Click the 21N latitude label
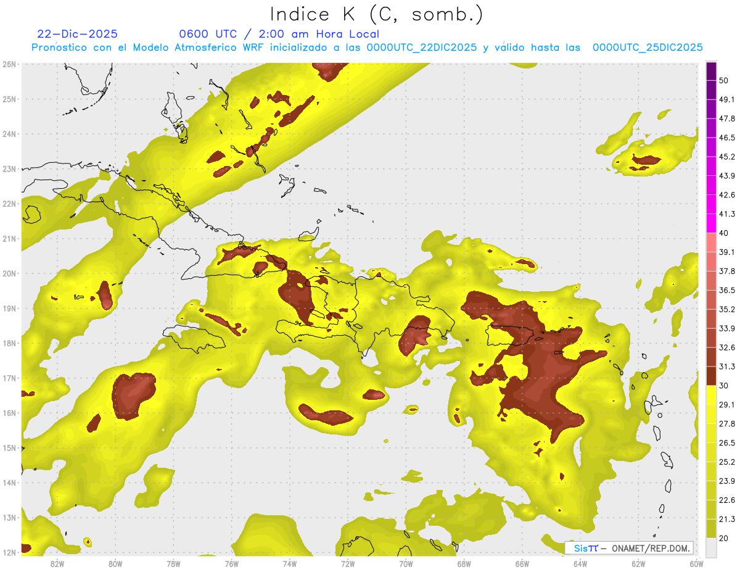 pos(9,238)
